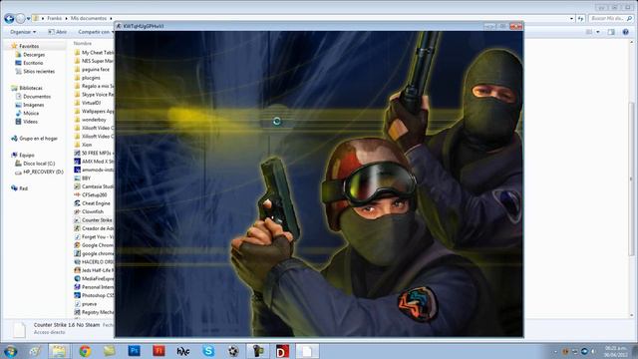Screen dimensions: 638x359
Task: Click the Franko breadcrumb in address bar
Action: pos(54,18)
